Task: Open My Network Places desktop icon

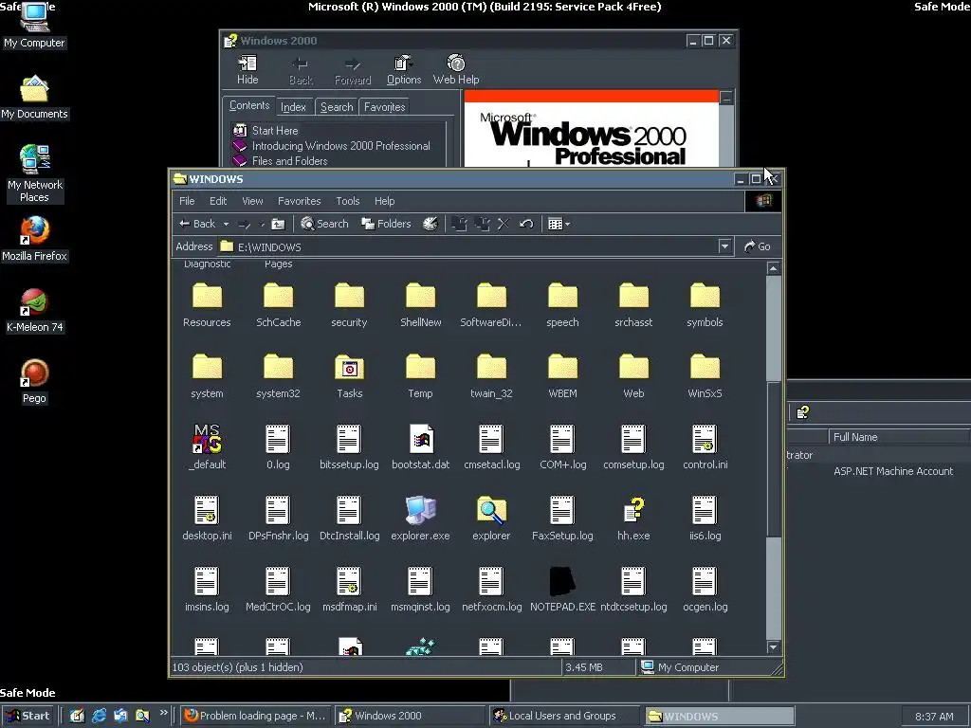Action: (x=35, y=173)
